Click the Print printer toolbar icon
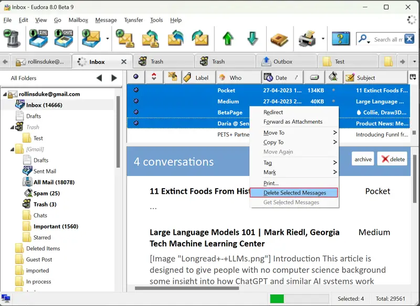Screen dimensions: 420x306 tap(309, 39)
